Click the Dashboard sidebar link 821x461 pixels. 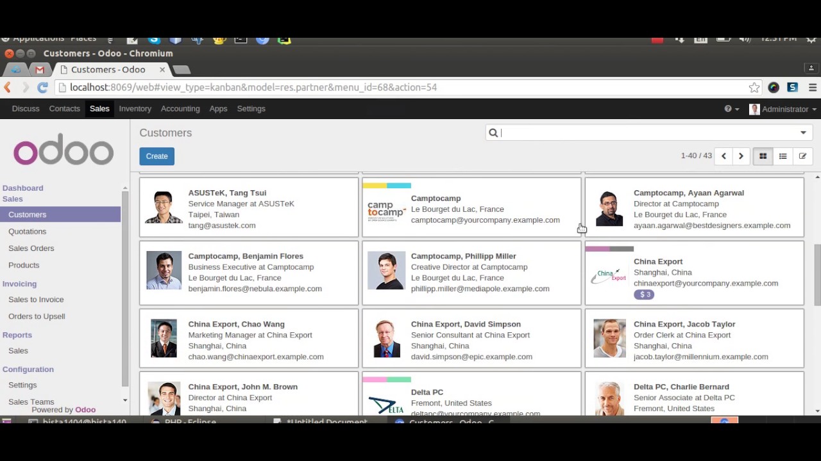pyautogui.click(x=22, y=188)
